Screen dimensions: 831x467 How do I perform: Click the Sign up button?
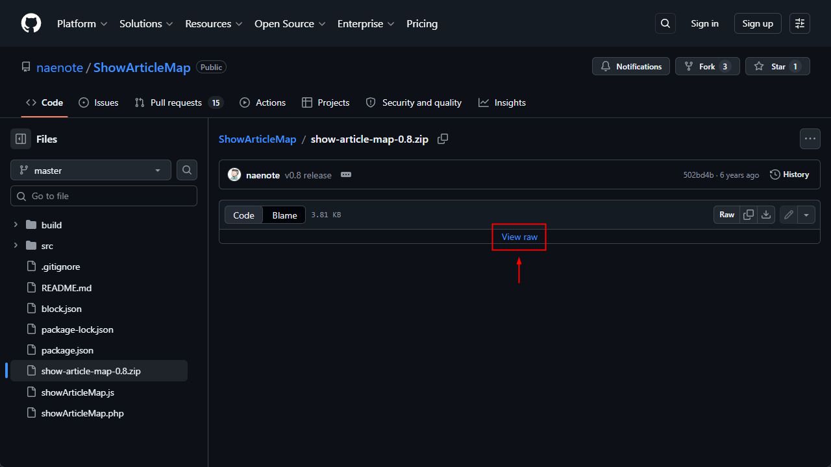(x=758, y=23)
